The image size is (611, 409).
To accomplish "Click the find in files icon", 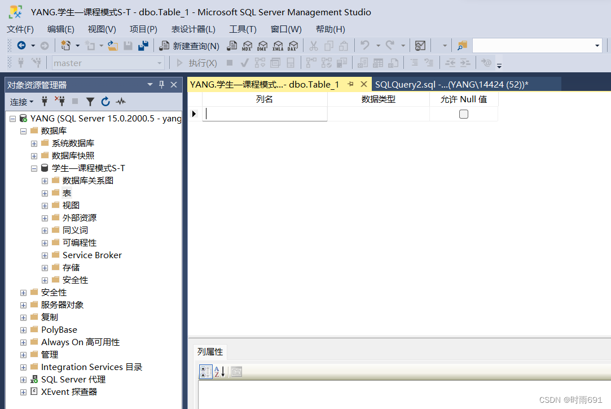I will click(462, 46).
